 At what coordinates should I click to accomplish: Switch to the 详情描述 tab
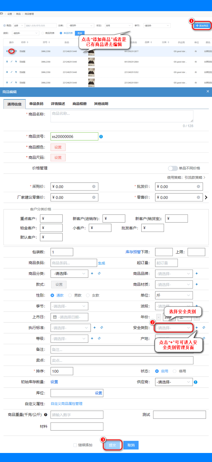[58, 104]
